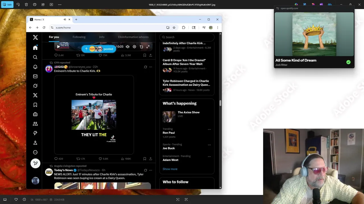Open Jobs briefcase in X sidebar
The height and width of the screenshot is (204, 364).
pos(35,114)
